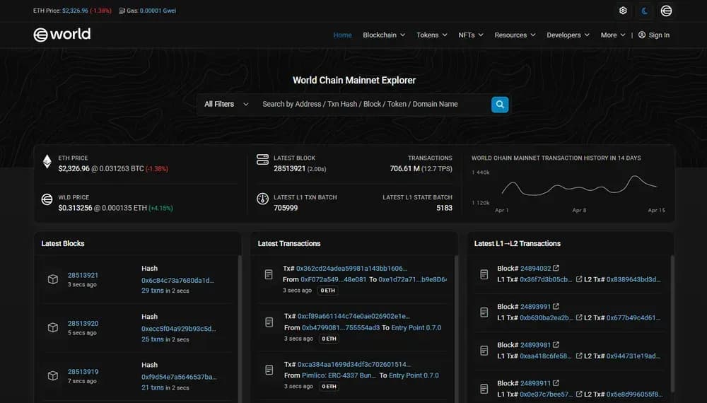Click the document icon for Block# 24893981
Screen dimensions: 707x403
click(x=484, y=351)
